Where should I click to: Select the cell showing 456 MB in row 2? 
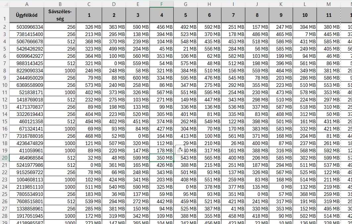pos(161,27)
